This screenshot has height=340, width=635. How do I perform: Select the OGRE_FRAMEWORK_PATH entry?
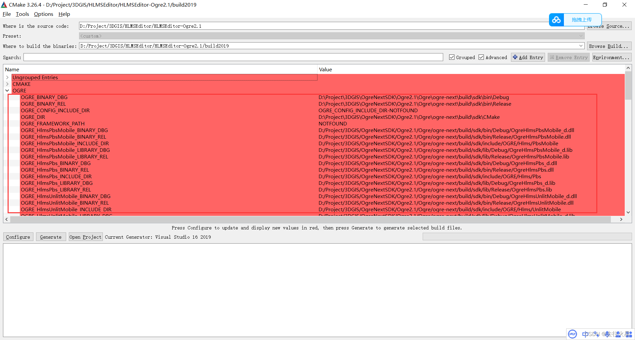53,123
